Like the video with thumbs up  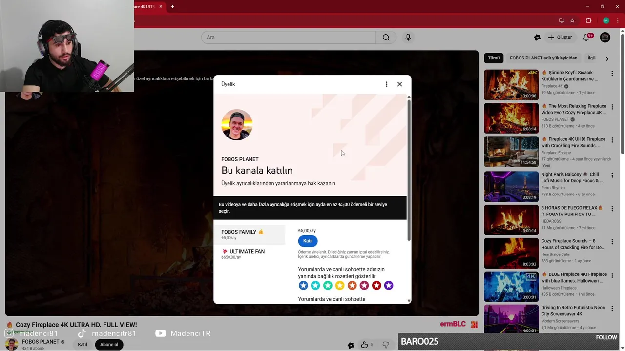tap(365, 345)
